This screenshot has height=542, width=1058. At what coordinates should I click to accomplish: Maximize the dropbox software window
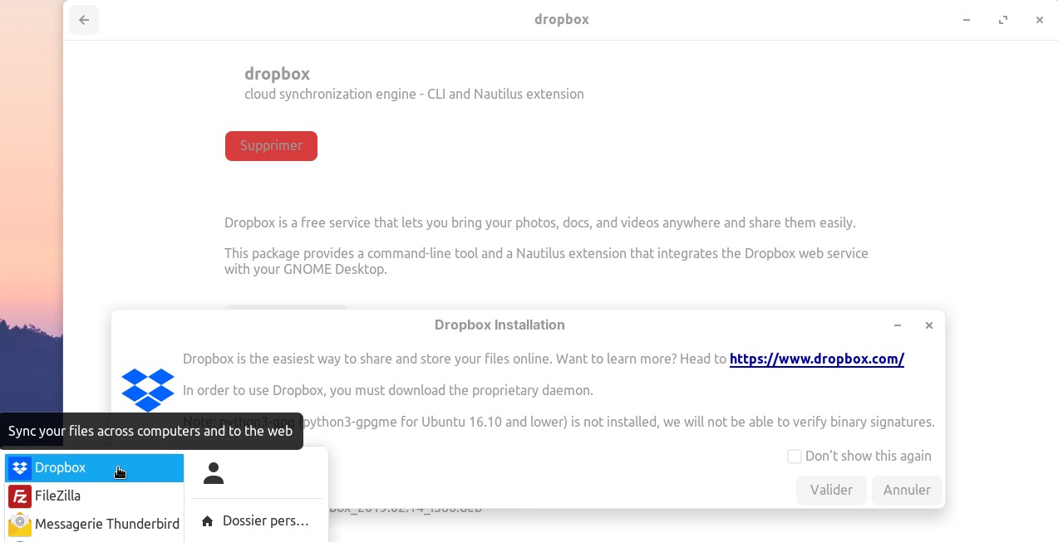pos(1003,20)
